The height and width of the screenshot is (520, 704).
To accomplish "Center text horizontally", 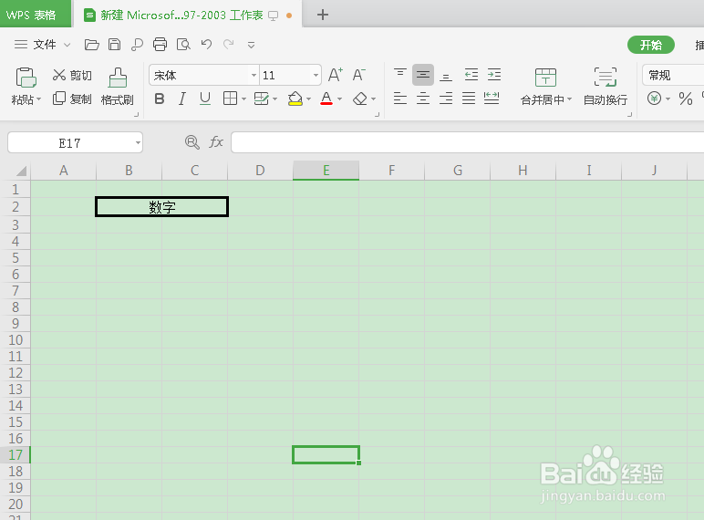I will pyautogui.click(x=423, y=98).
